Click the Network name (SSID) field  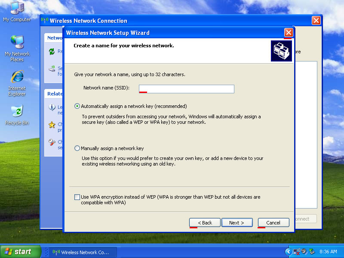click(187, 89)
